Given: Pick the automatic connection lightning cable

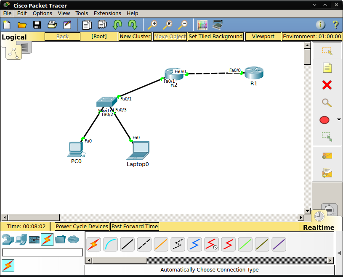Looking at the screenshot, I should [x=93, y=244].
